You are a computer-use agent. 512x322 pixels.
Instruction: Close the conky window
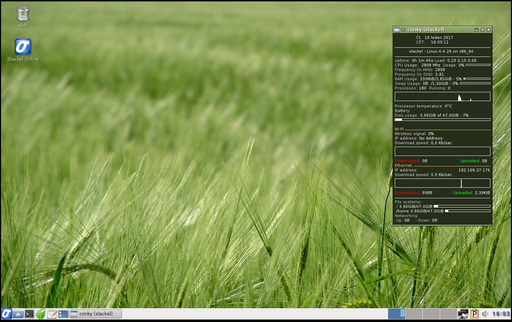[489, 30]
